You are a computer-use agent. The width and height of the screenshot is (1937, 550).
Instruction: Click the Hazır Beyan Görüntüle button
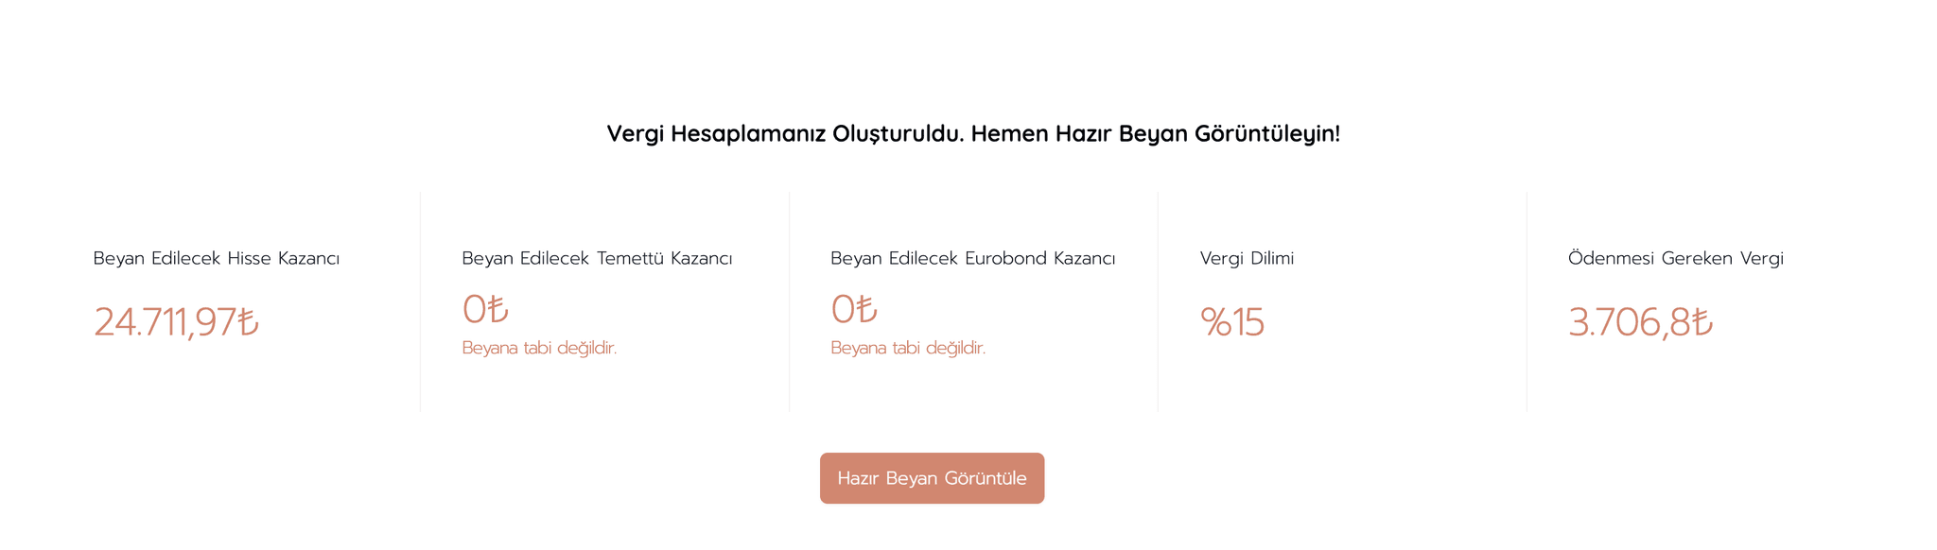click(932, 478)
